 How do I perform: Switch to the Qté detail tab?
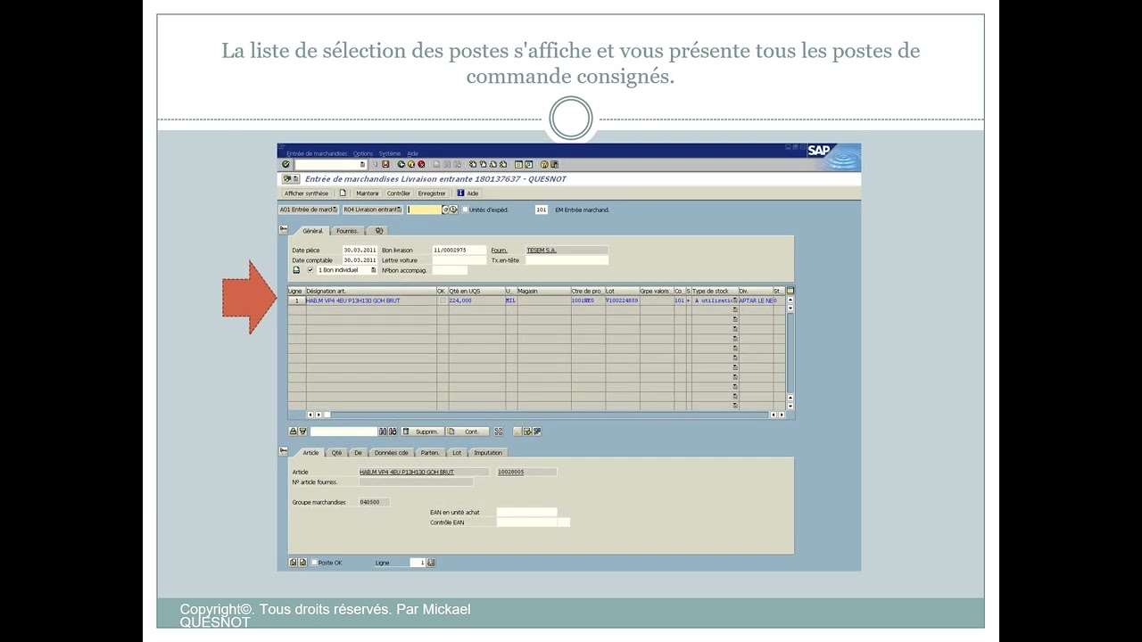point(336,453)
